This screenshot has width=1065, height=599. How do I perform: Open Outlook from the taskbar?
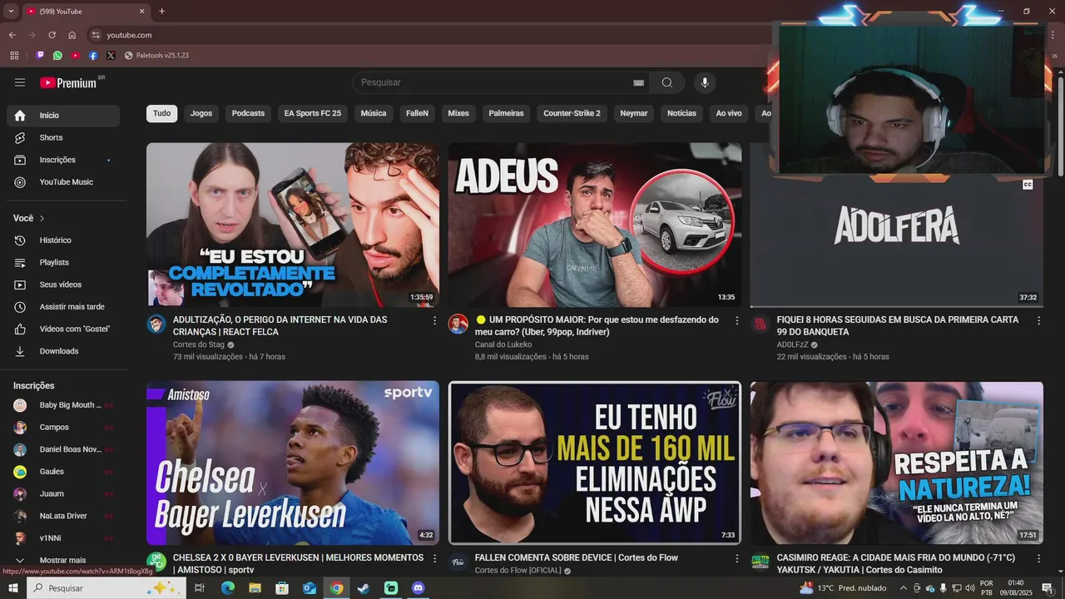[309, 588]
